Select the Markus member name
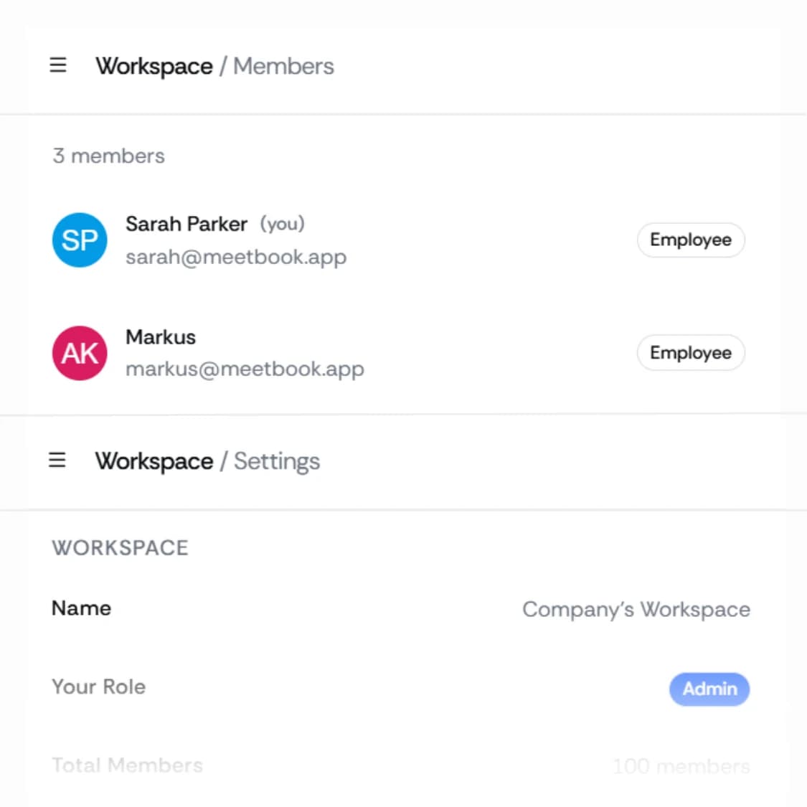 (161, 337)
